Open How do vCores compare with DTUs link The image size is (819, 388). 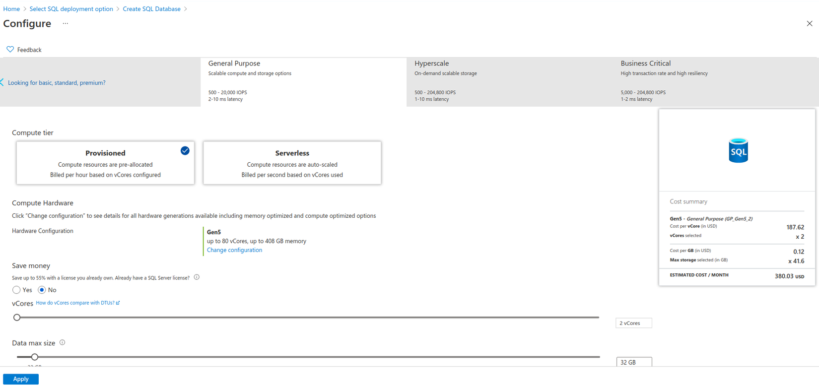coord(77,303)
